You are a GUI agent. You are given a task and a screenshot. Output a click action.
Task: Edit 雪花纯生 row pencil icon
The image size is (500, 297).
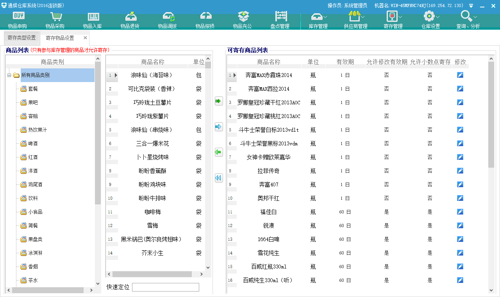[x=460, y=253]
